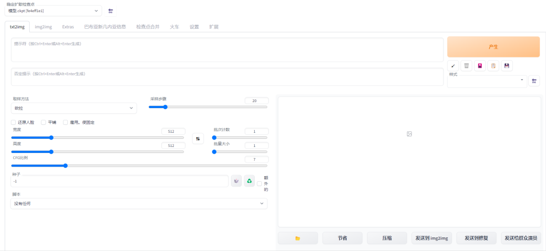Click the CFG value field showing 7

[257, 160]
